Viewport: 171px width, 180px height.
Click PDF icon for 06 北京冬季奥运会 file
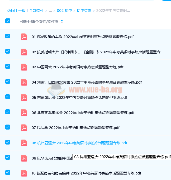24,113
